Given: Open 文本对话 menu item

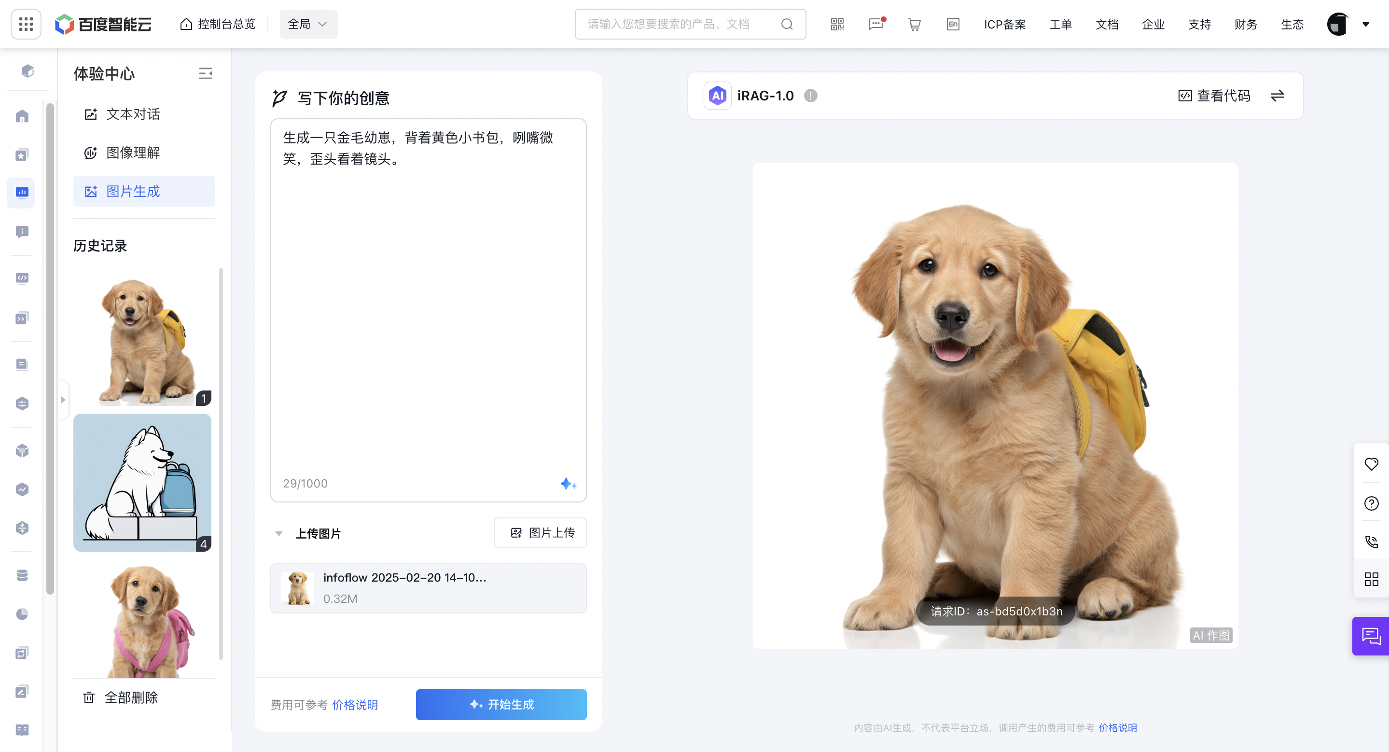Looking at the screenshot, I should click(144, 114).
